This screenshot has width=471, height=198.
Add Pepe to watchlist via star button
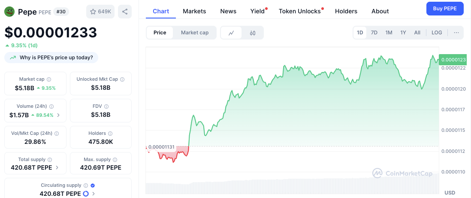(100, 12)
